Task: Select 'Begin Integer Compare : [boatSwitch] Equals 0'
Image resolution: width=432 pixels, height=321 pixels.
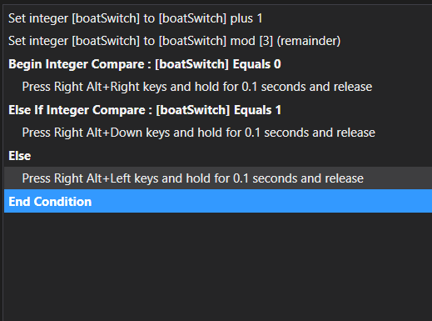Action: 218,64
